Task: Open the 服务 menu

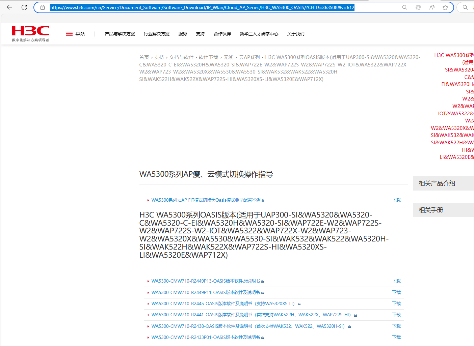Action: pyautogui.click(x=183, y=34)
